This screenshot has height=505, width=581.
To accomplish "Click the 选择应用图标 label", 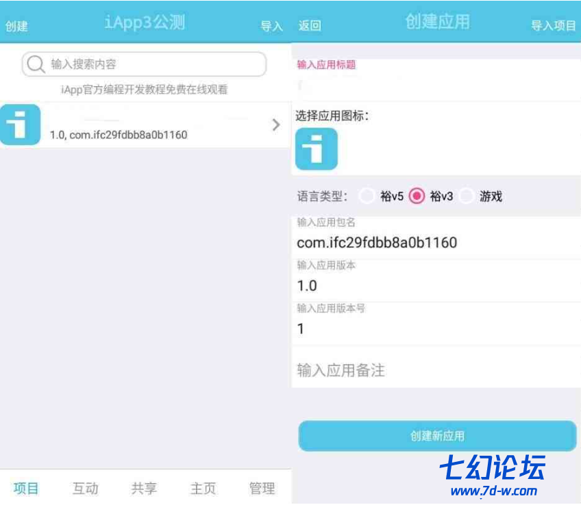I will pyautogui.click(x=332, y=116).
